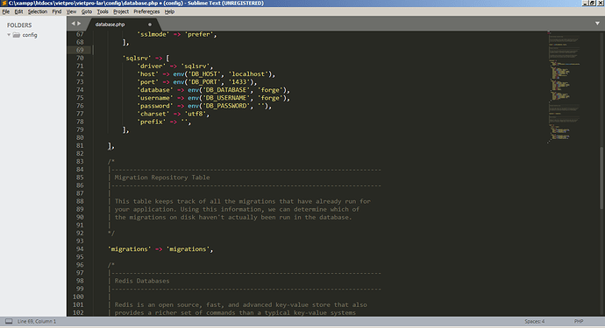605x328 pixels.
Task: Change syntax via PHP status label
Action: coord(579,321)
